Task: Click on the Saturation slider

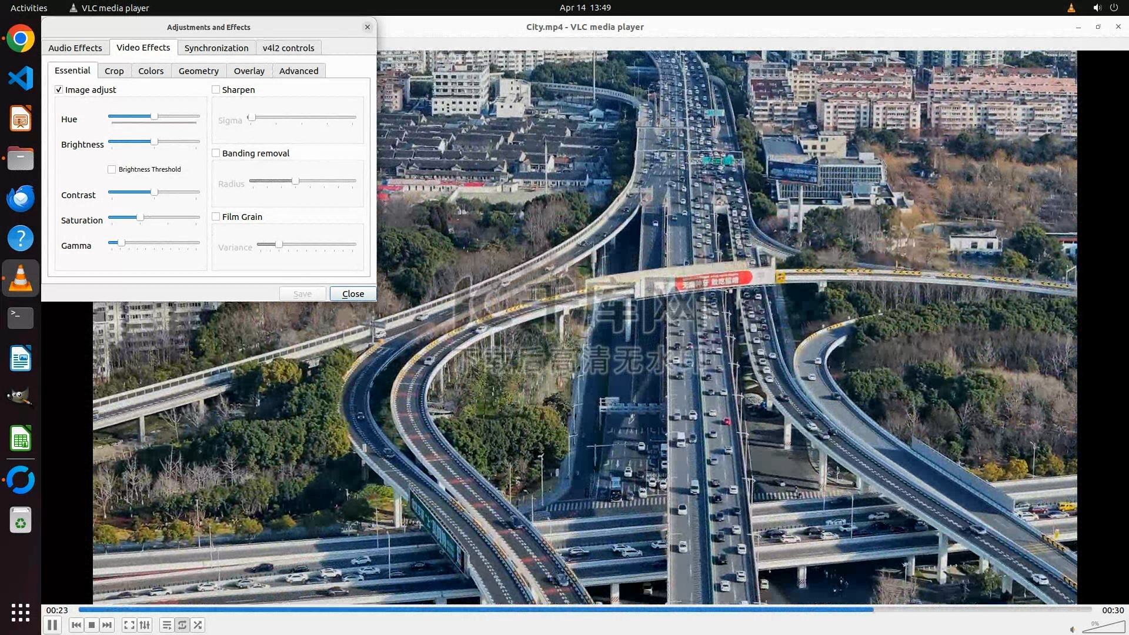Action: [x=154, y=218]
